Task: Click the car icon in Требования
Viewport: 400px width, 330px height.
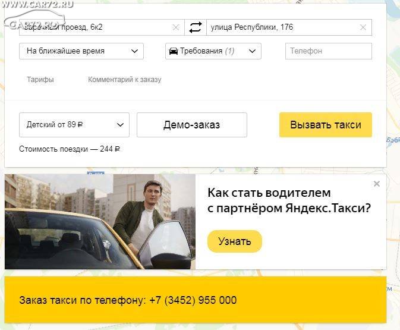Action: [x=174, y=51]
